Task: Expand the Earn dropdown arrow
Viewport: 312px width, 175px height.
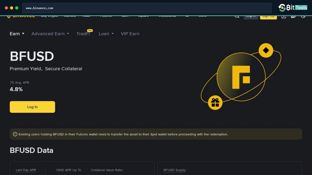Action: tap(23, 34)
